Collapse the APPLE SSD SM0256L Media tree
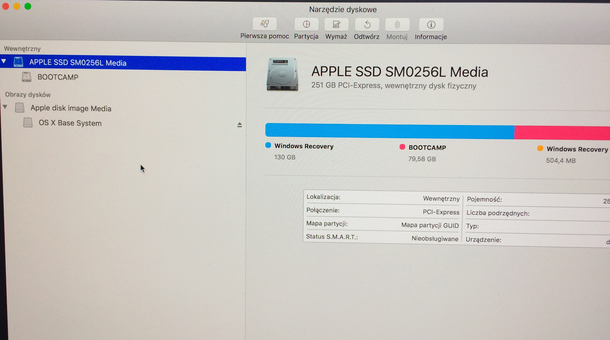 coord(4,61)
